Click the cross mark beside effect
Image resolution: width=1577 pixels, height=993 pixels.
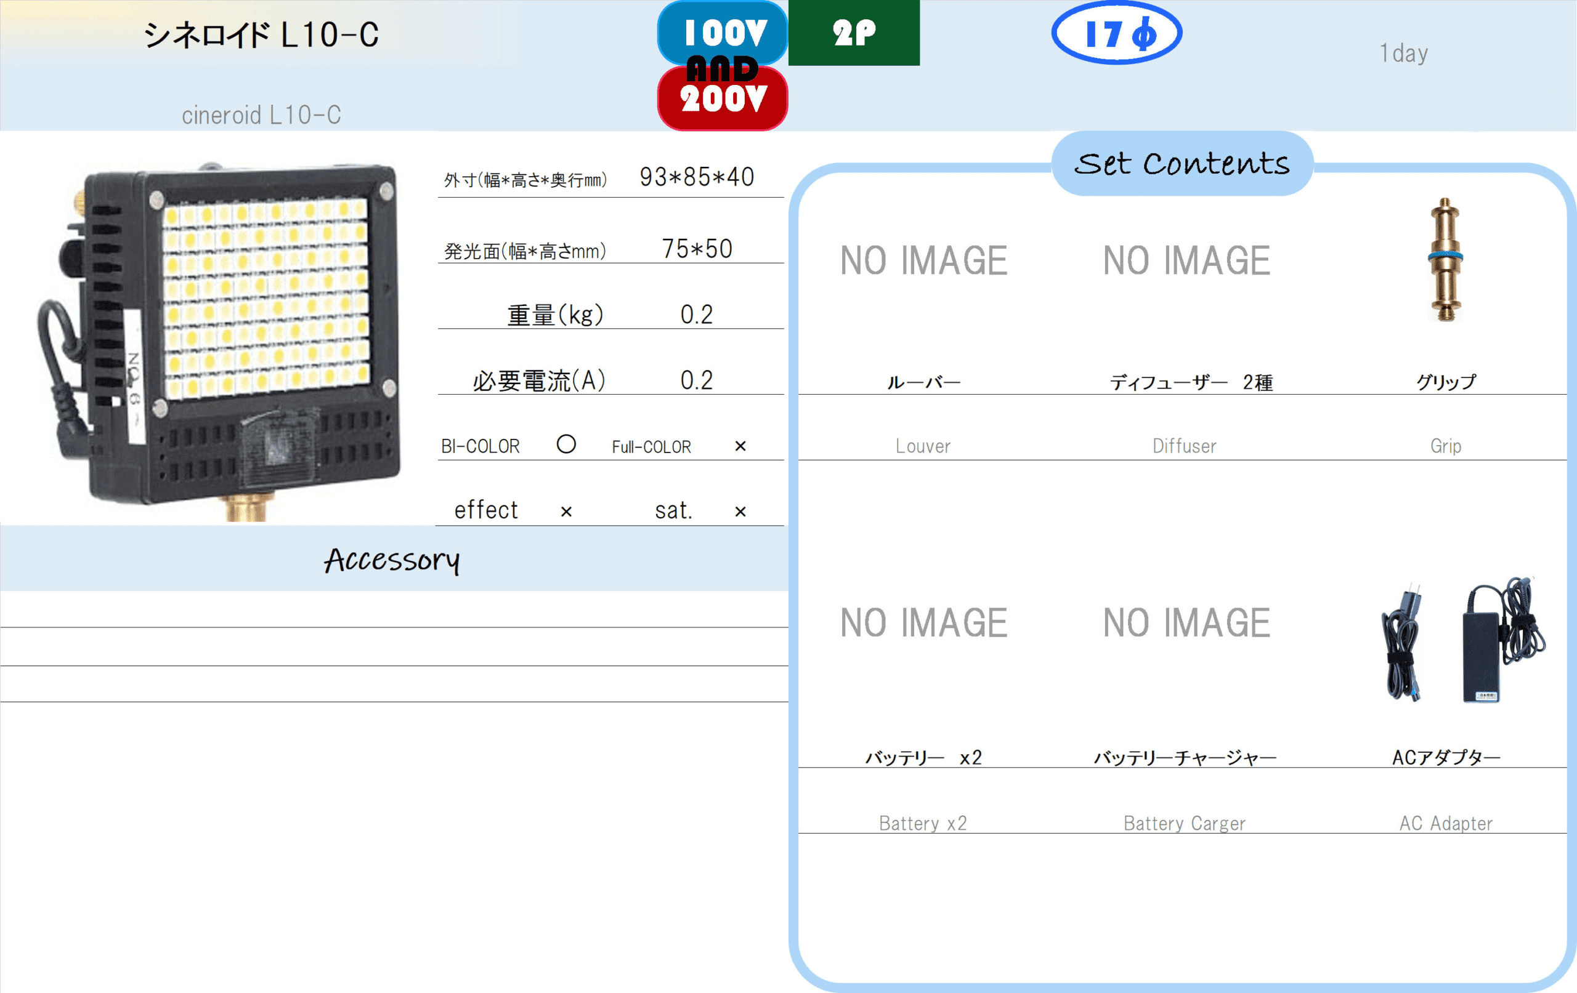(x=567, y=512)
